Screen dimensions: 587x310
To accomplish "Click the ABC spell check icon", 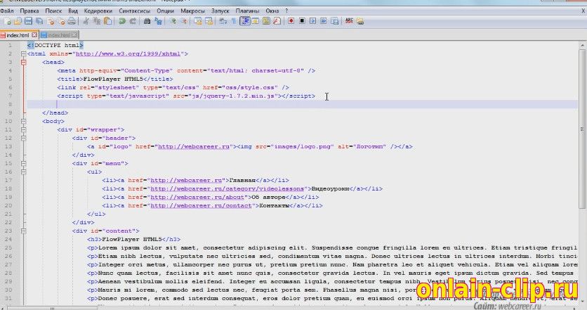I will point(349,21).
